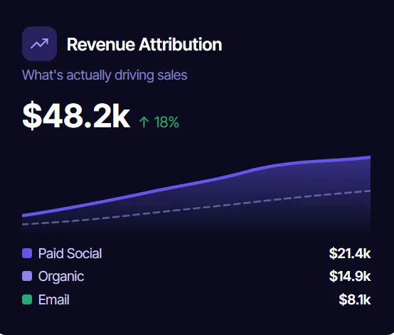This screenshot has height=335, width=394.
Task: Click the trending-up chart icon
Action: coord(39,43)
